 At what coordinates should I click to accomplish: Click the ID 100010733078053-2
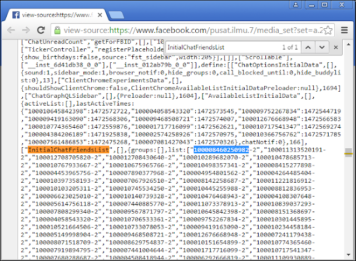140,227
